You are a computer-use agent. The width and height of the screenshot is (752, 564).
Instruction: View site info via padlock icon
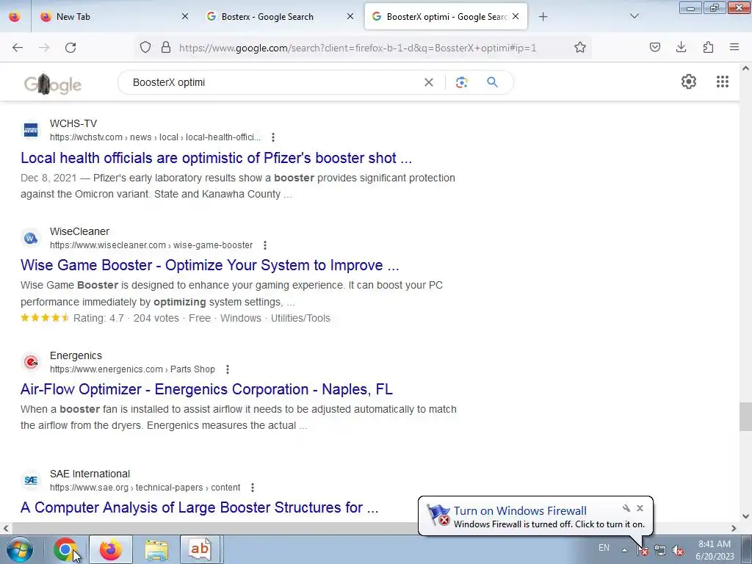(x=166, y=48)
